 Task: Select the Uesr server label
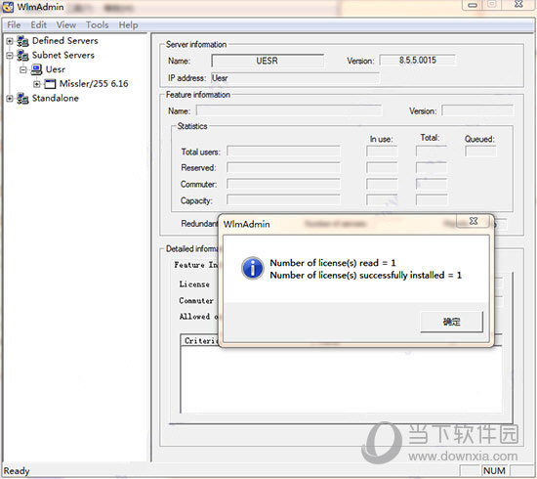55,69
